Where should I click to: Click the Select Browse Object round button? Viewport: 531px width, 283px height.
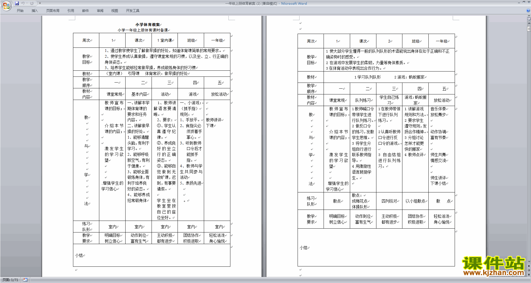(529, 270)
